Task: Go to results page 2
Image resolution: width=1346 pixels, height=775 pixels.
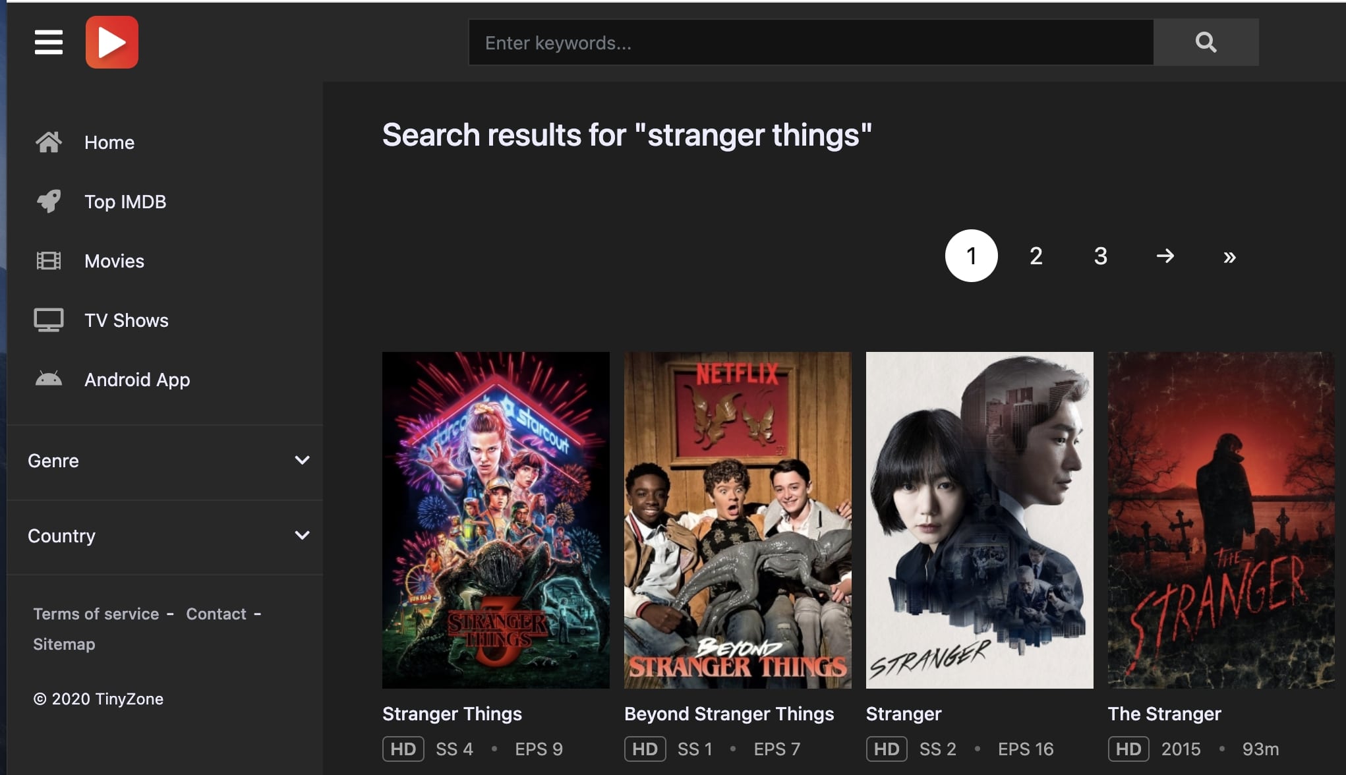Action: (x=1036, y=256)
